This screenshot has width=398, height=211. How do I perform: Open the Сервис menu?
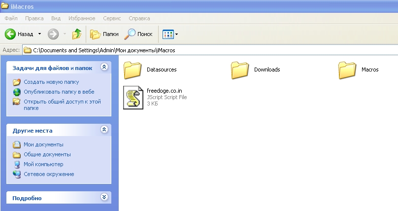click(112, 18)
